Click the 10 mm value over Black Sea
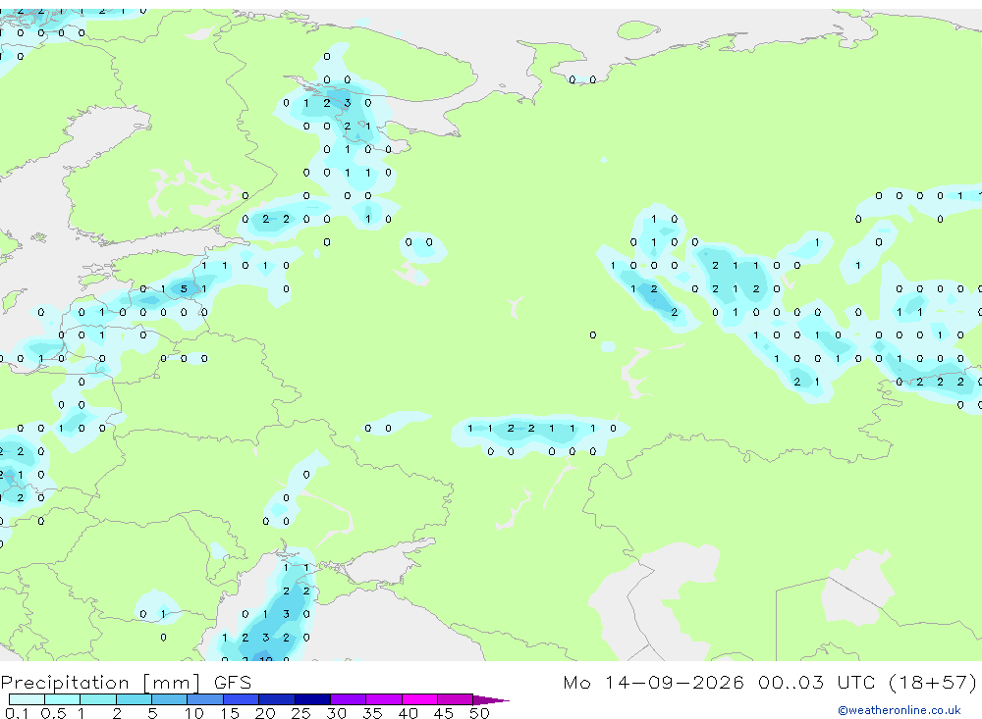The image size is (982, 719). point(266,659)
